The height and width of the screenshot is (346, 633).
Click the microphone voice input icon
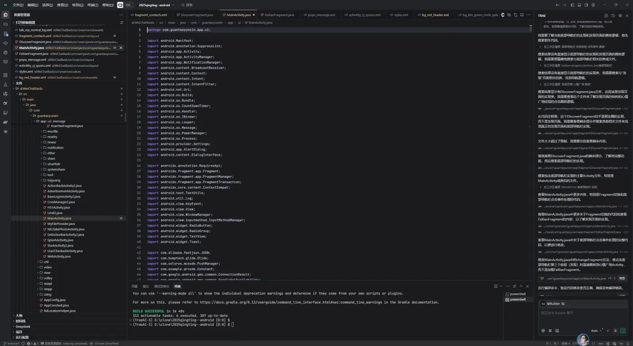(615, 331)
